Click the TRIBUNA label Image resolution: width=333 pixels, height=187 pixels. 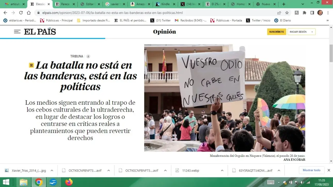click(x=77, y=56)
